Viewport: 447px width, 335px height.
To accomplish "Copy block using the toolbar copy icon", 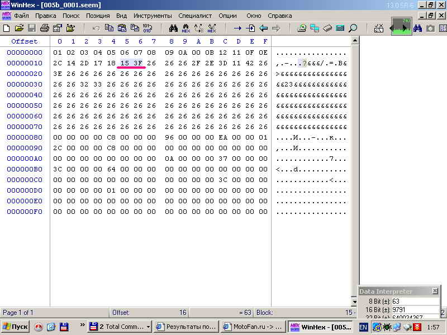I will coord(109,28).
